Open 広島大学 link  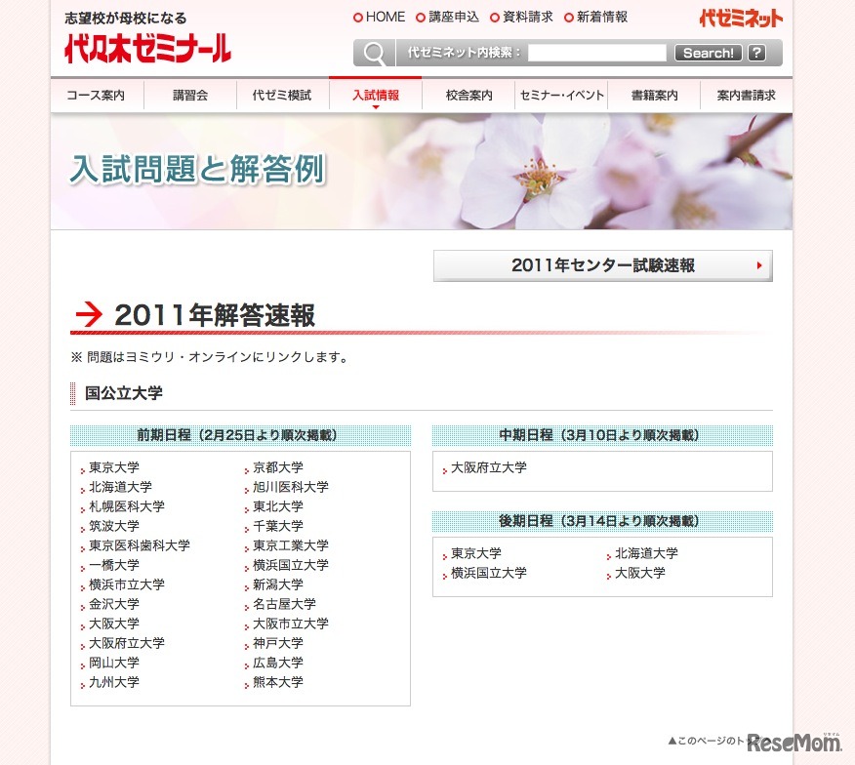(278, 663)
